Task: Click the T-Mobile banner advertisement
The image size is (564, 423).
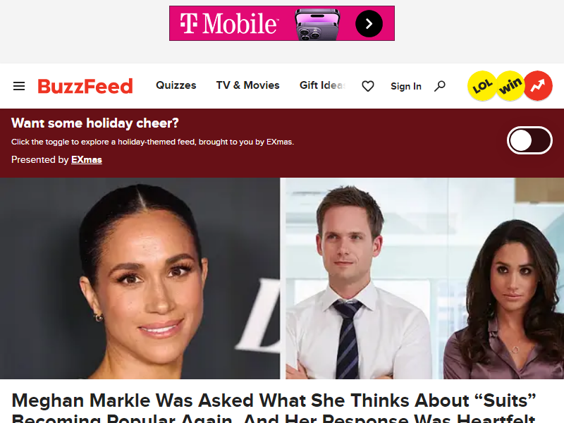Action: [x=282, y=23]
